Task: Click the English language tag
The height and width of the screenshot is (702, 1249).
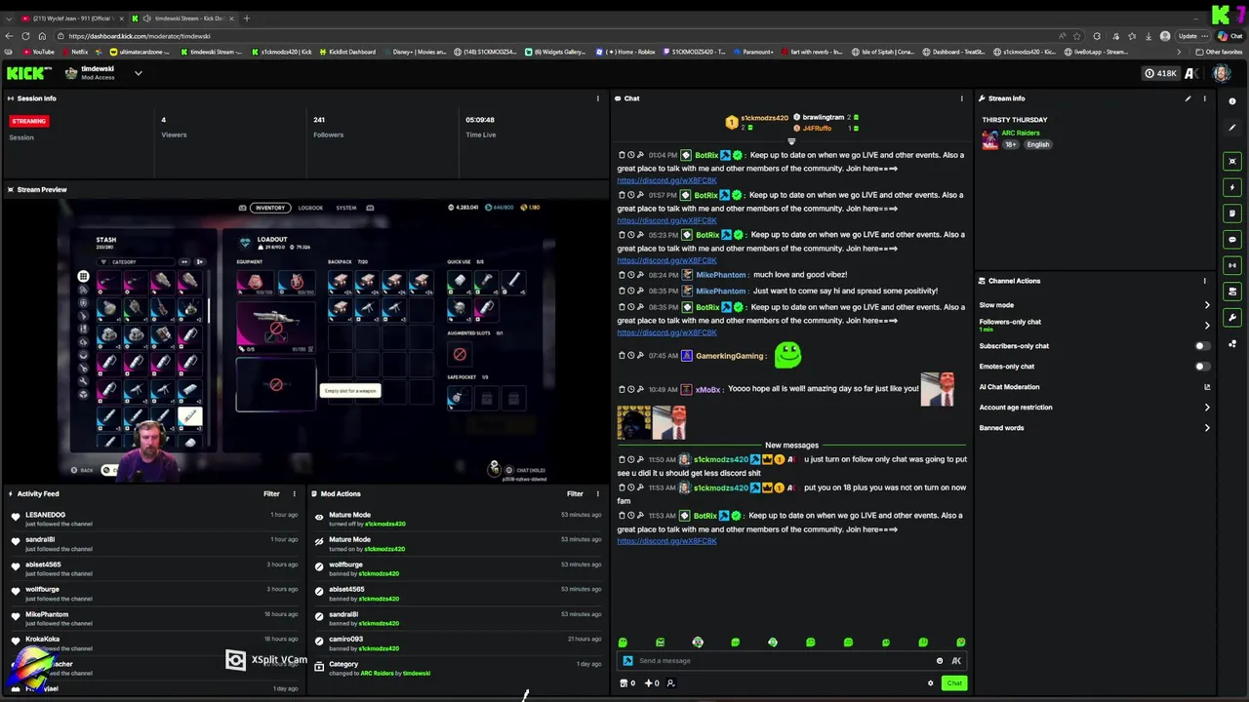Action: coord(1037,144)
